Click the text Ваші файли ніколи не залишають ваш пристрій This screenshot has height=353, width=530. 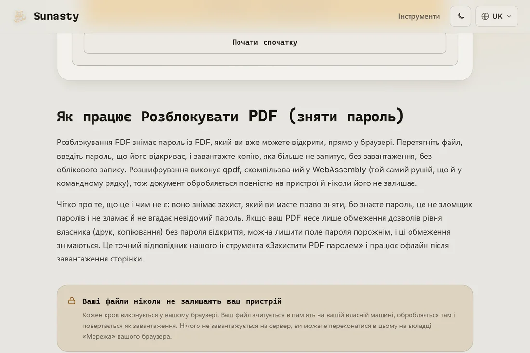(182, 301)
